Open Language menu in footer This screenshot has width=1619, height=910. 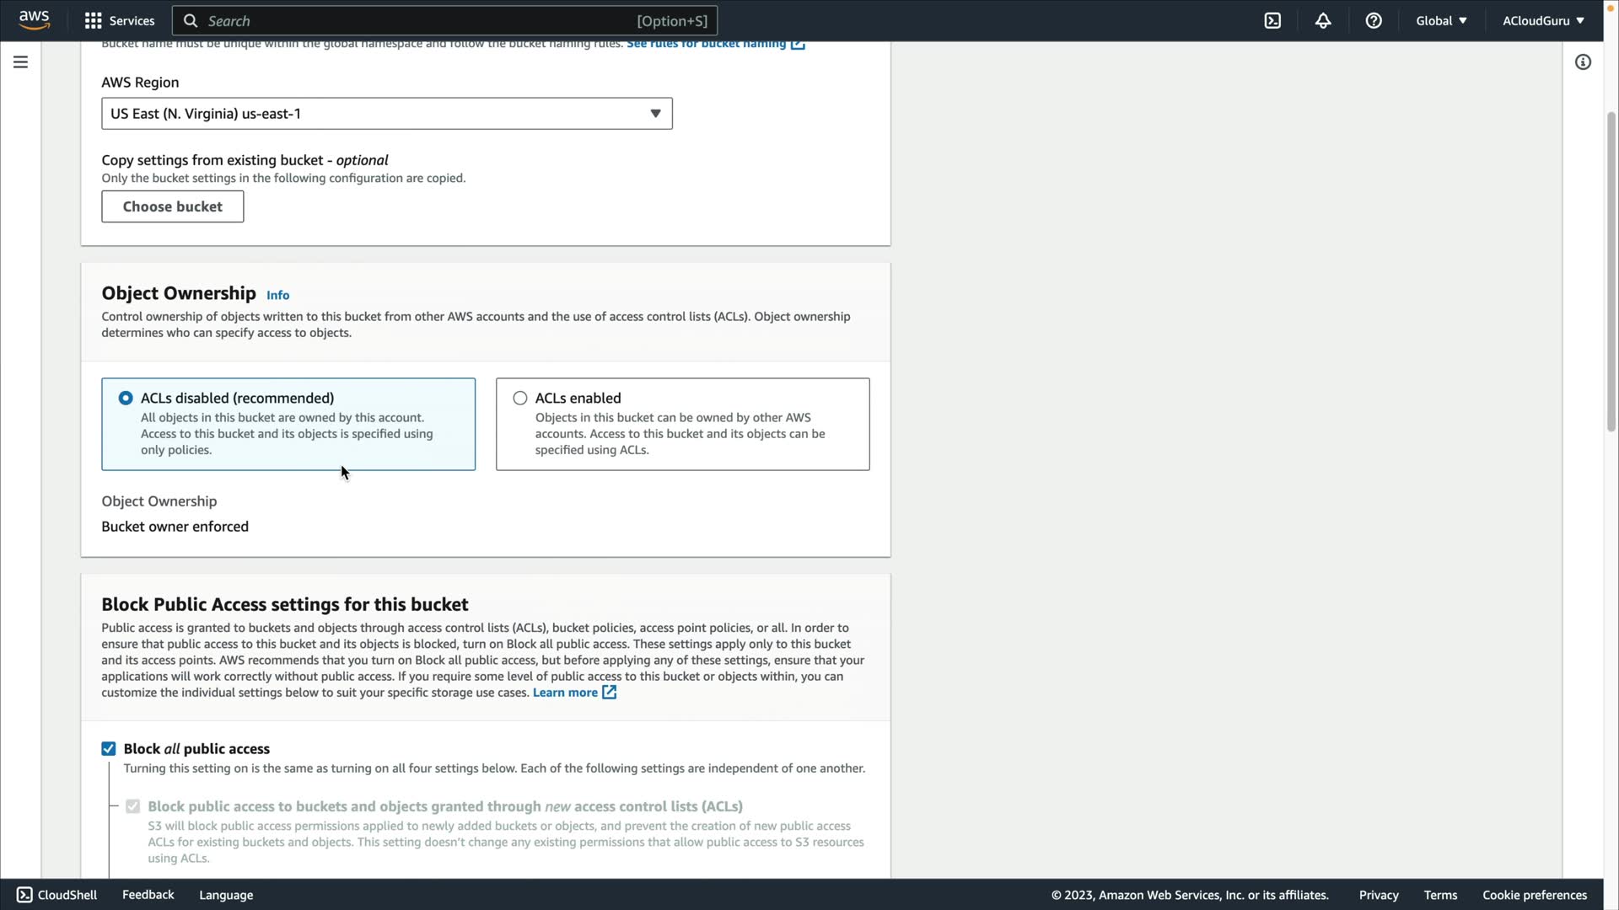(x=226, y=895)
